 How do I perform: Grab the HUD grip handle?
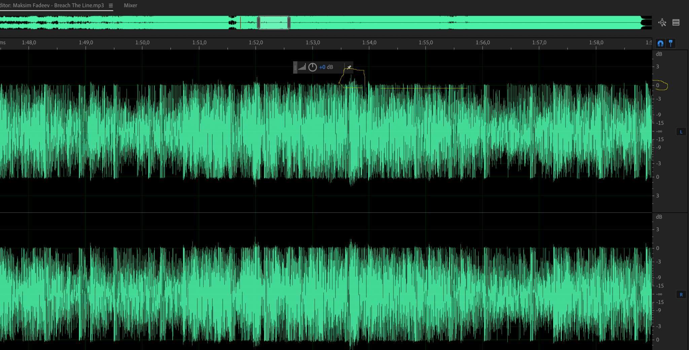[x=295, y=67]
